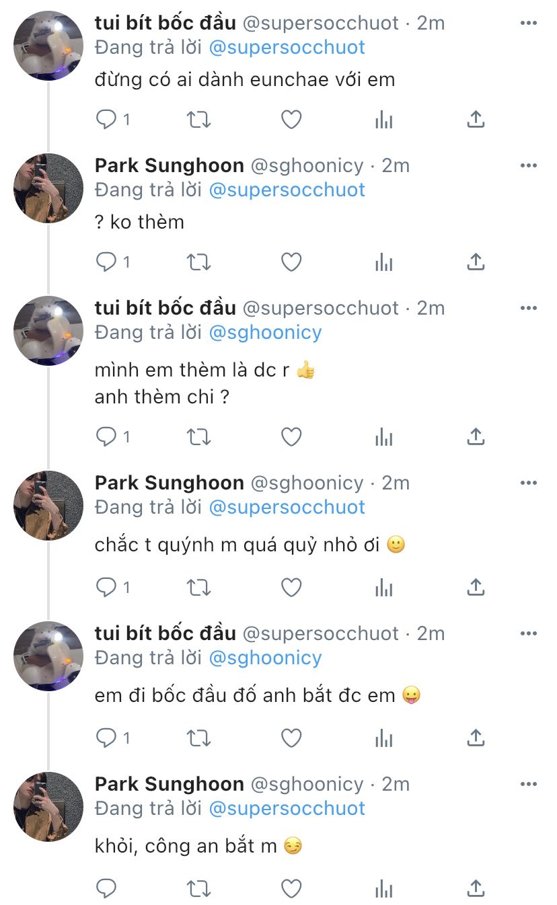Open @supersocchuot mention in first tweet
Viewport: 557px width, 905px height.
tap(287, 47)
